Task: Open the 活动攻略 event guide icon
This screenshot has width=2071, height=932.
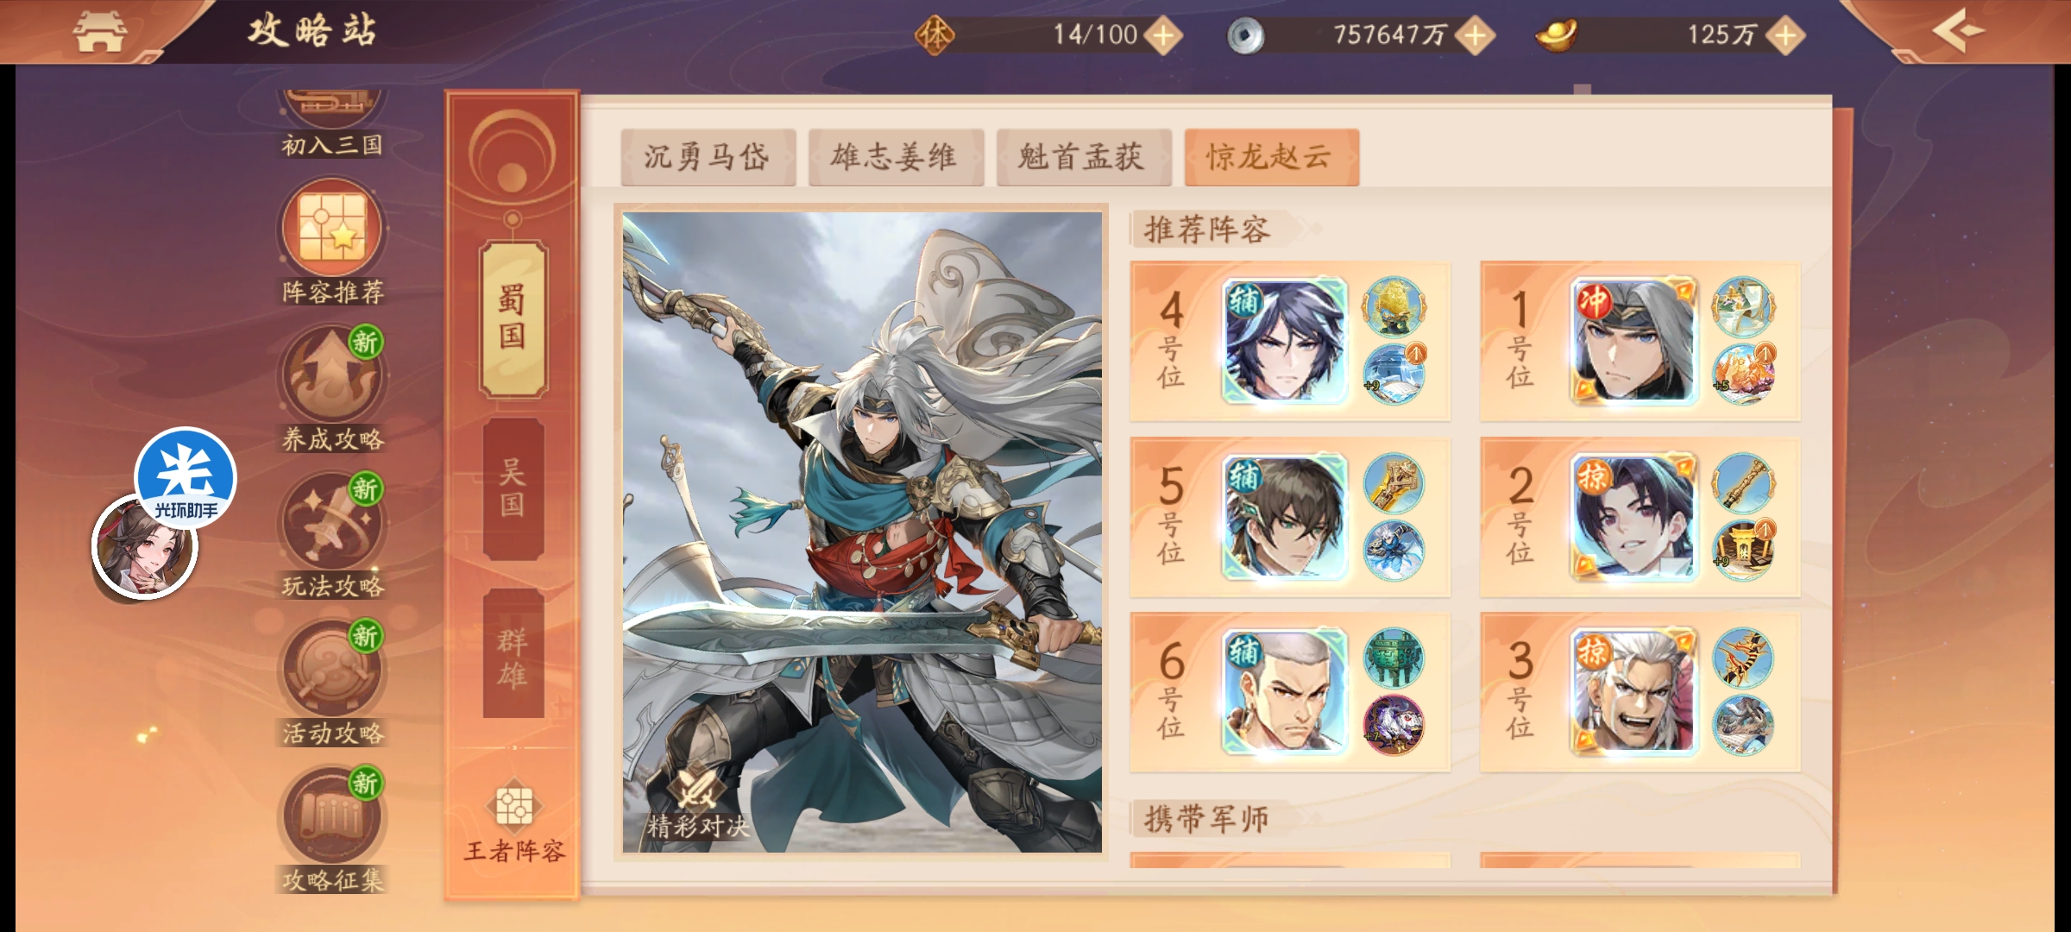Action: [332, 683]
